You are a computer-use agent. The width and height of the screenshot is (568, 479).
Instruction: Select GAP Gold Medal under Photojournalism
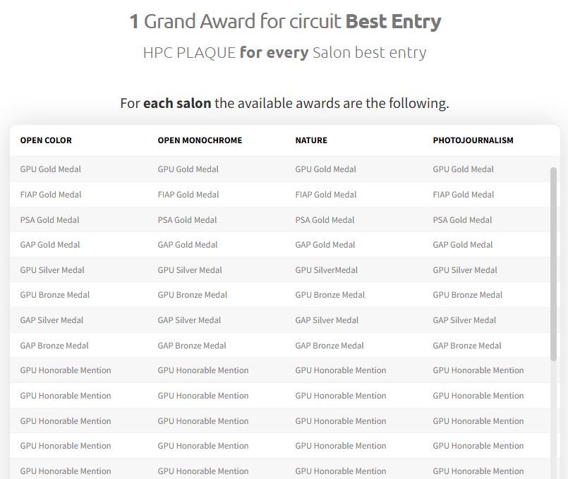(x=463, y=245)
